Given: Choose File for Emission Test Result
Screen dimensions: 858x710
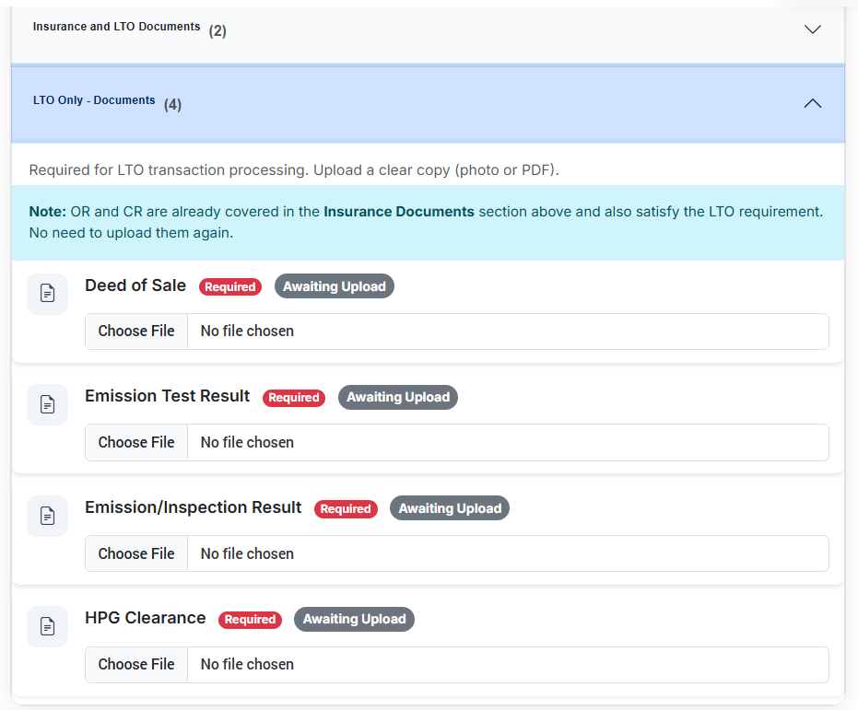Looking at the screenshot, I should pyautogui.click(x=136, y=442).
